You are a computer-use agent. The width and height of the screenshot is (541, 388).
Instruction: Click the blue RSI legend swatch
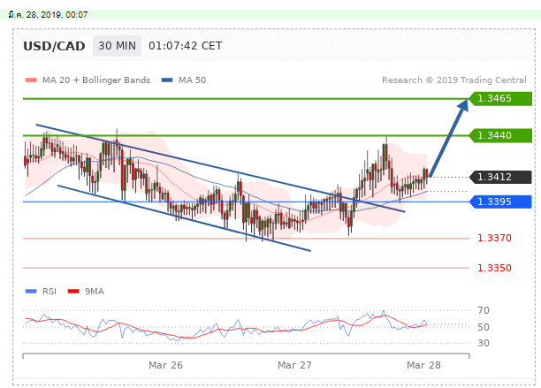pos(31,292)
